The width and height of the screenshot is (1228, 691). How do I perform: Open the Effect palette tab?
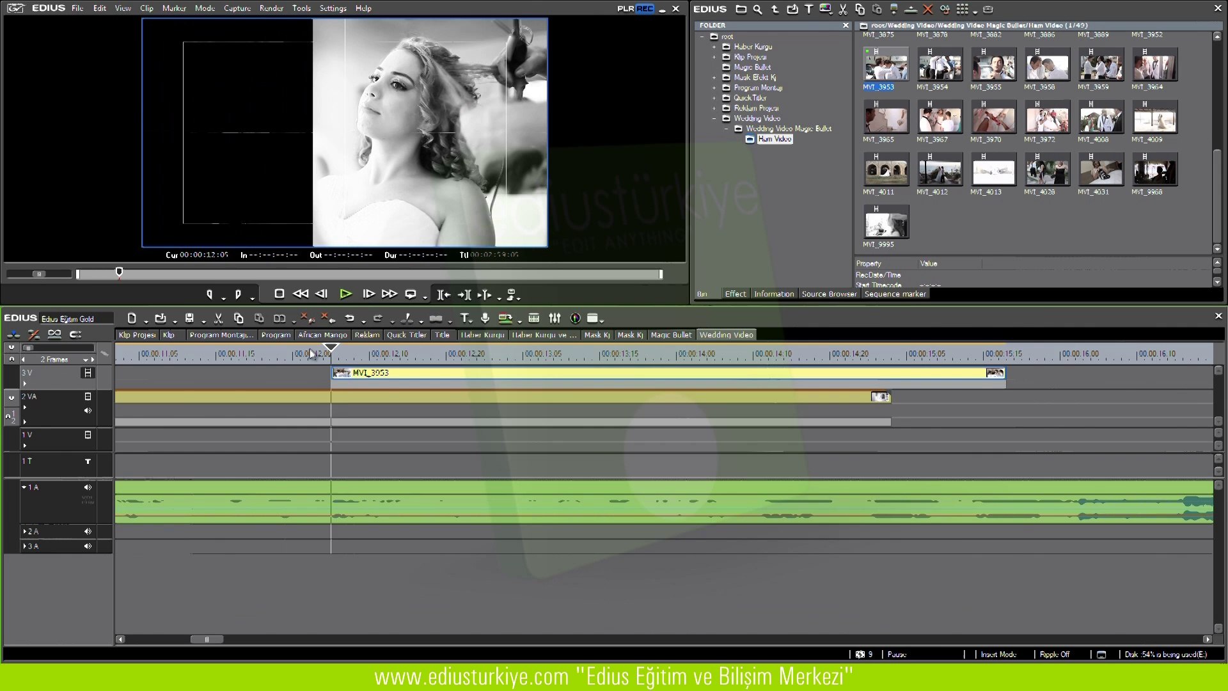[735, 294]
